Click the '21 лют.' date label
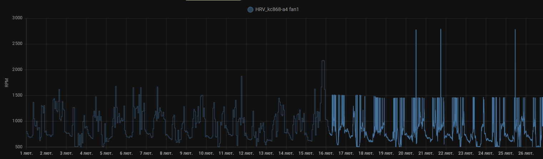Viewport: 543px width, 159px height. click(x=426, y=153)
